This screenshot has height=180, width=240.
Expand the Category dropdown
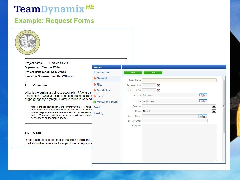(214, 106)
